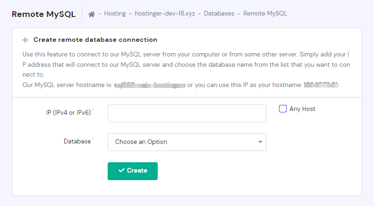The height and width of the screenshot is (206, 374).
Task: Click the Remote MySQL breadcrumb item
Action: (265, 14)
